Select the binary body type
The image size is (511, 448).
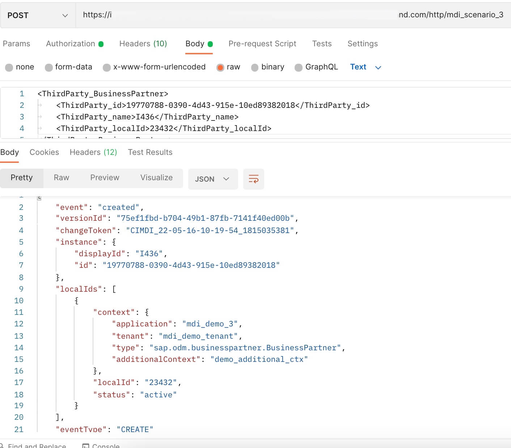[x=268, y=67]
